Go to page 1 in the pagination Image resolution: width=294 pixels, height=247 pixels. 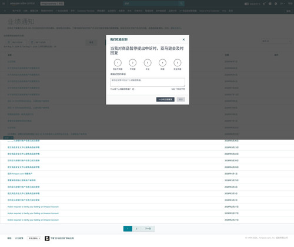[128, 229]
